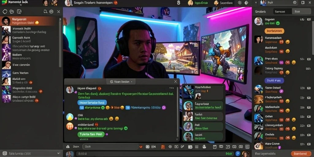Open the hamburger list icon in bottom toolbar

[197, 147]
